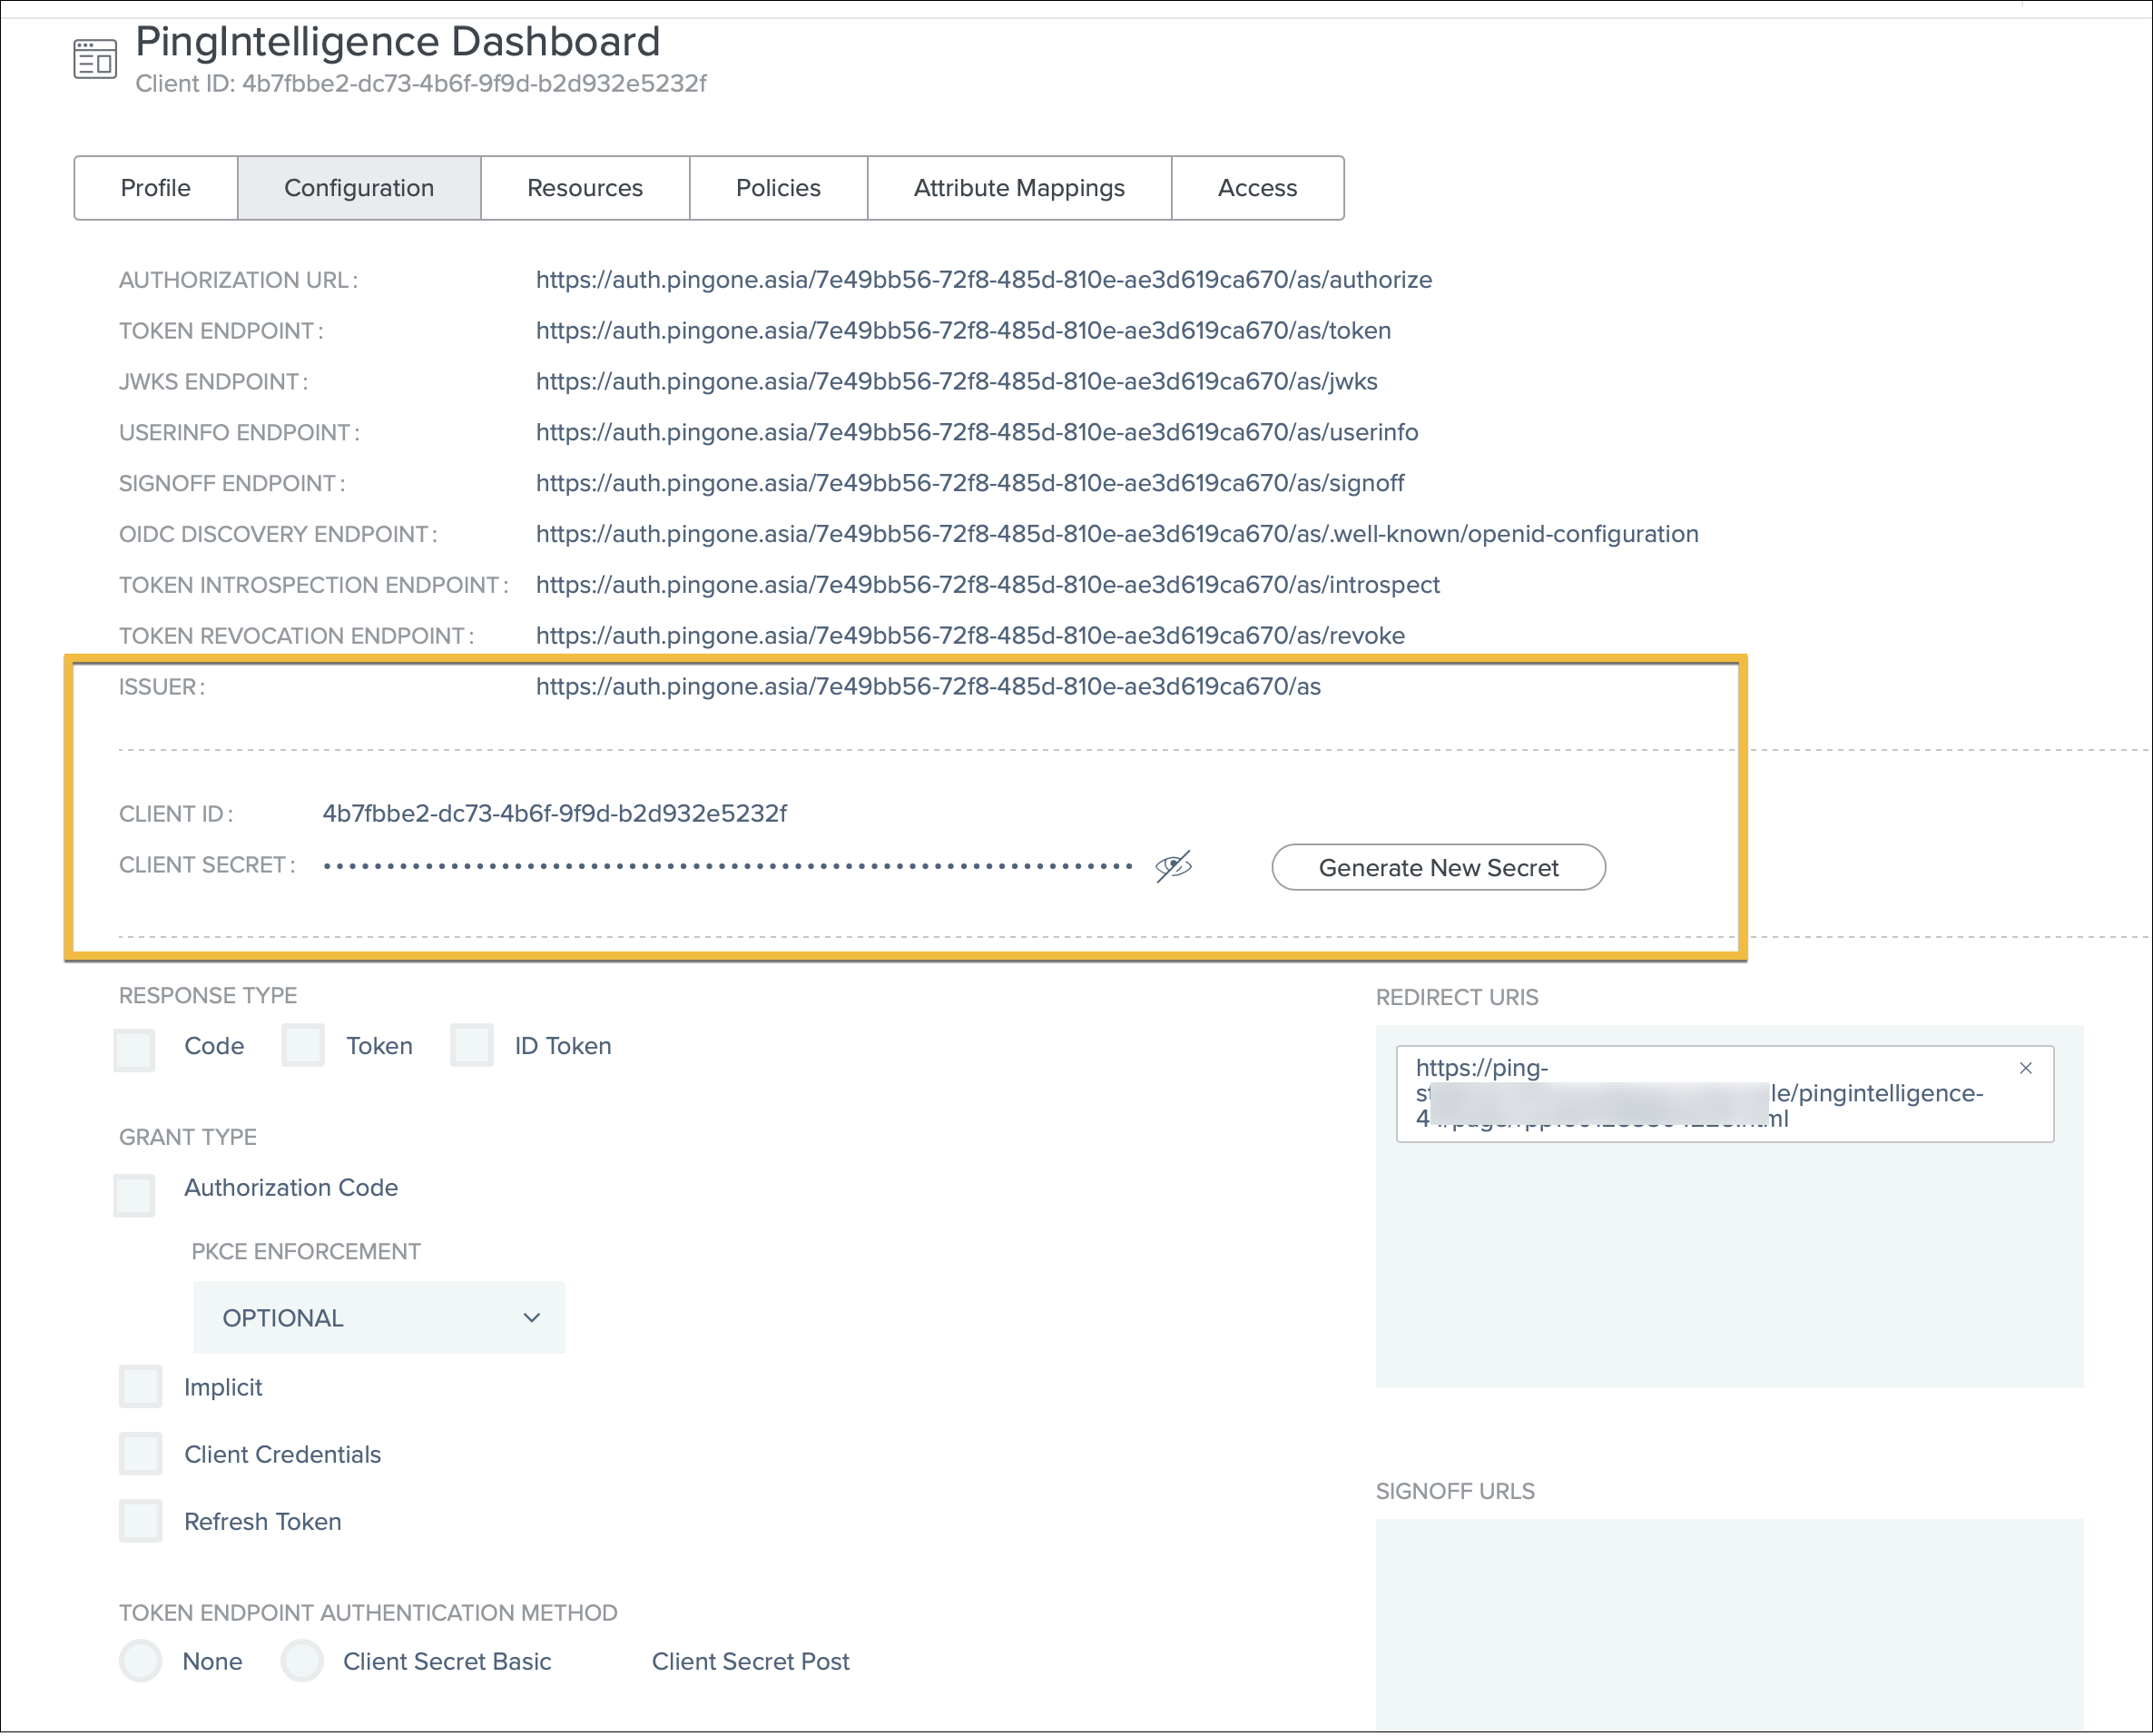Viewport: 2153px width, 1736px height.
Task: Open the Profile tab
Action: (156, 188)
